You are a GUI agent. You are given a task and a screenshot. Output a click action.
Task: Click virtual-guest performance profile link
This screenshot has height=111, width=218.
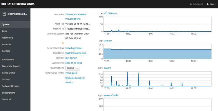(x=71, y=73)
